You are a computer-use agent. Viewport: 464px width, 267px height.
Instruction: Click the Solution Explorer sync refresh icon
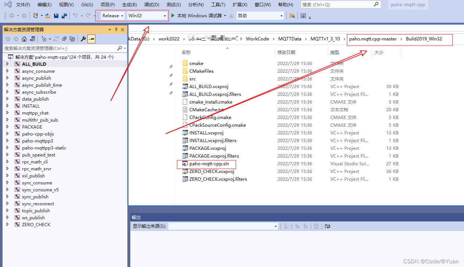point(56,39)
